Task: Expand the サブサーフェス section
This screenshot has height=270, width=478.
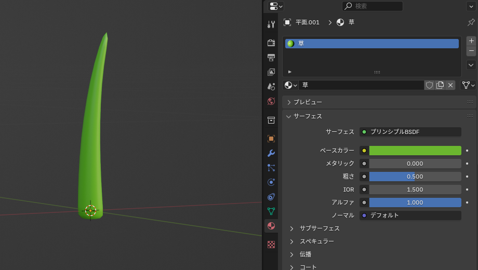Action: (320, 228)
